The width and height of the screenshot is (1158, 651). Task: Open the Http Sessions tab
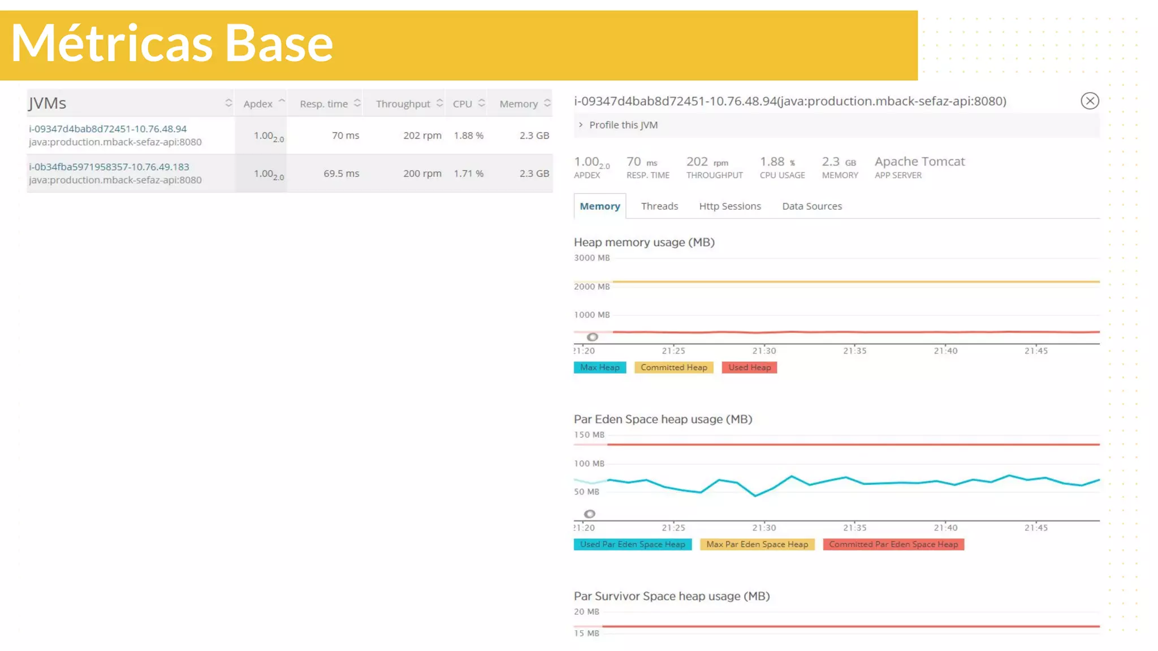pyautogui.click(x=729, y=206)
